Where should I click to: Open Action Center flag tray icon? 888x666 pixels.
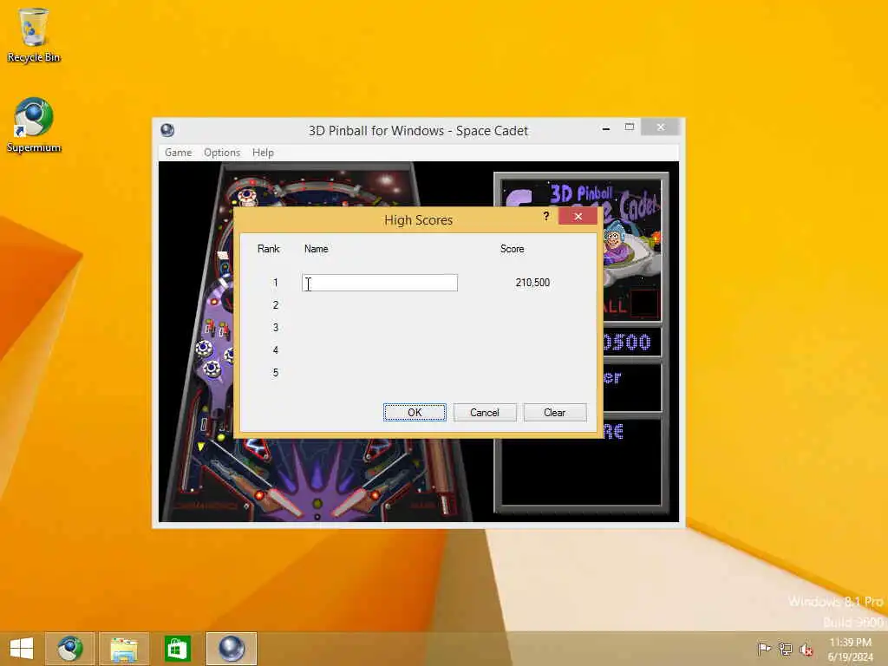tap(764, 649)
